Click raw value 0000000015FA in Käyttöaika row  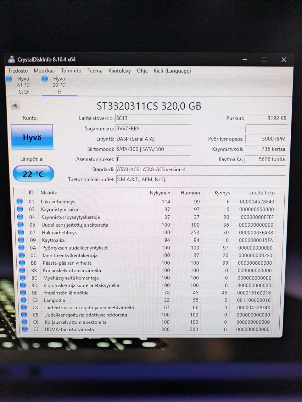(255, 240)
